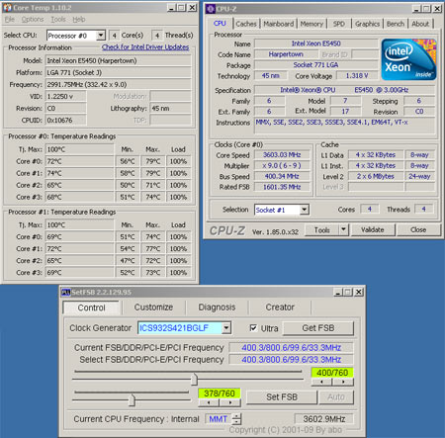445x438 pixels.
Task: Click the Intel Xeon inside logo
Action: 408,59
